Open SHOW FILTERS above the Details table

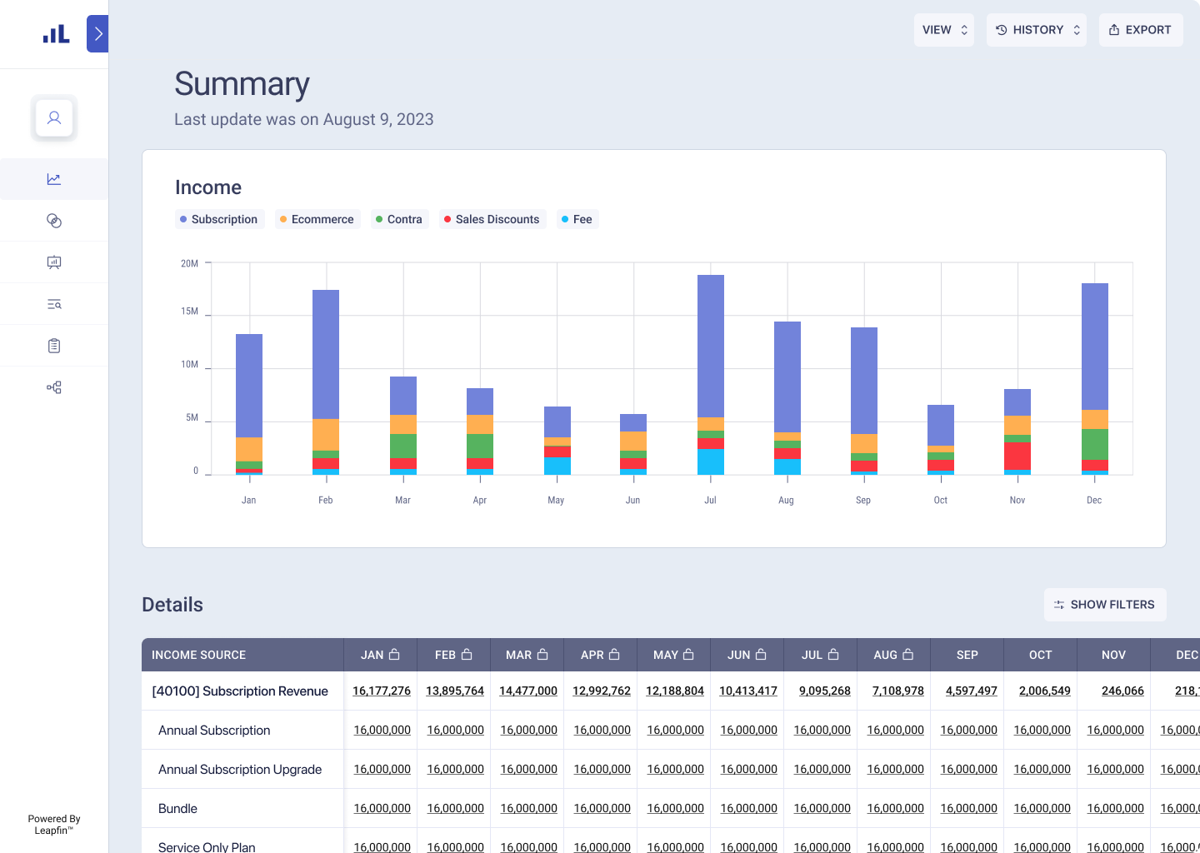[x=1105, y=605]
